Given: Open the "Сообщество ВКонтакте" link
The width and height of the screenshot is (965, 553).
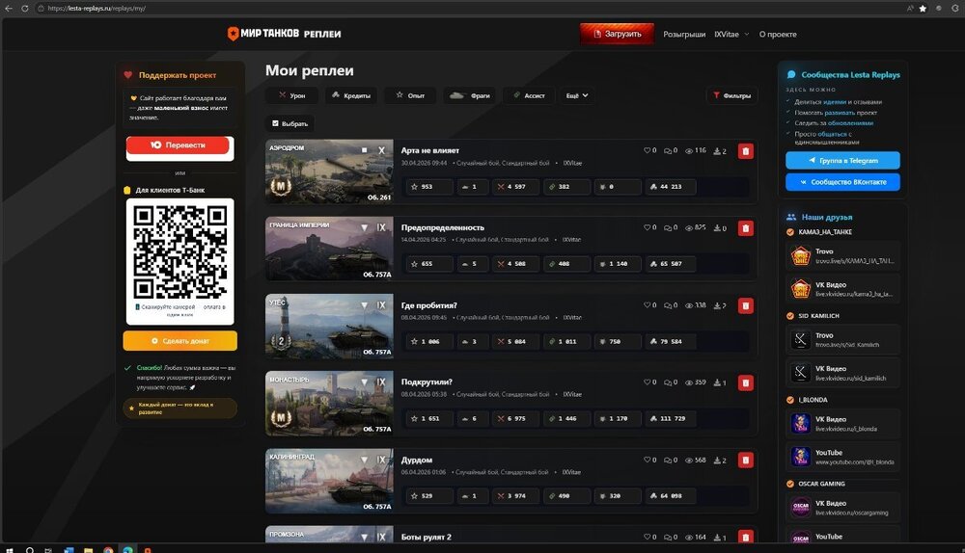Looking at the screenshot, I should (x=842, y=182).
